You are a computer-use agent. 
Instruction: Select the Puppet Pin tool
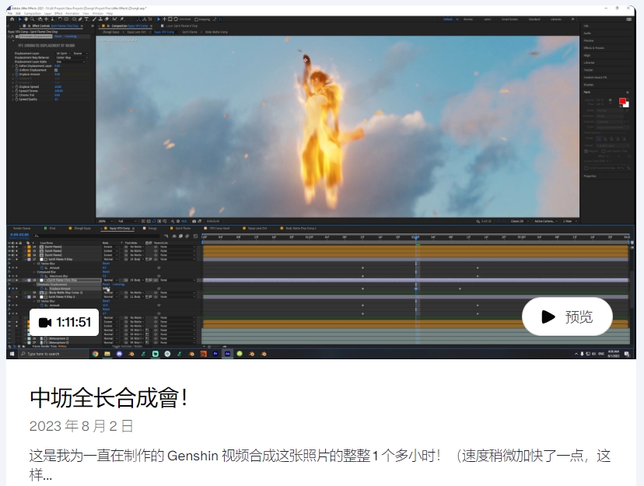point(122,19)
